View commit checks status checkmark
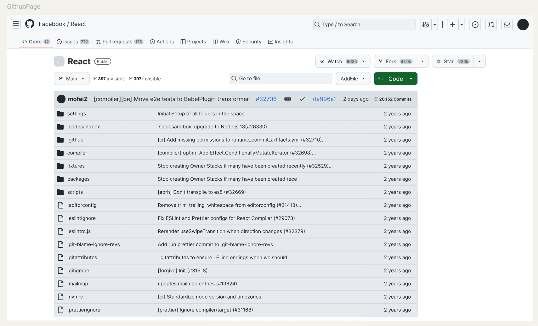This screenshot has height=326, width=538. [302, 99]
